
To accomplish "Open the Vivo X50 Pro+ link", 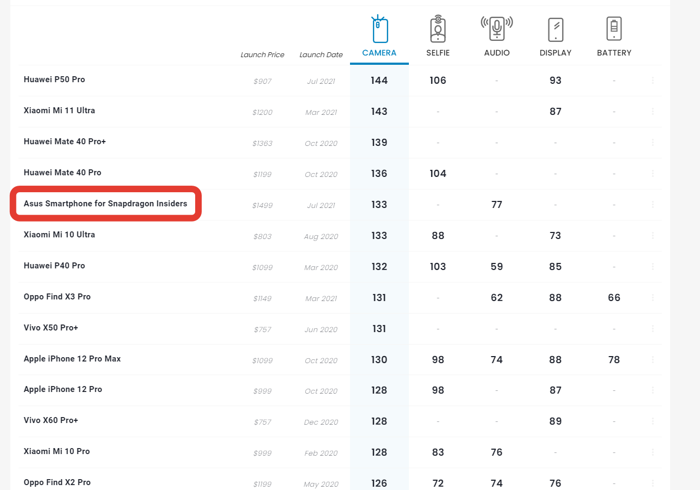I will pyautogui.click(x=51, y=328).
